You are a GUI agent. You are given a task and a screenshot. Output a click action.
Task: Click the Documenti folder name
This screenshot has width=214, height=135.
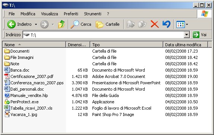(20, 51)
